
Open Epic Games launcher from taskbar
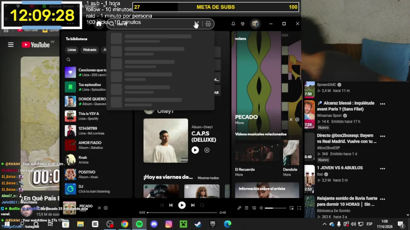(x=213, y=224)
